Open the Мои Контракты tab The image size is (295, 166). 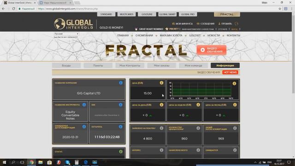pyautogui.click(x=130, y=65)
